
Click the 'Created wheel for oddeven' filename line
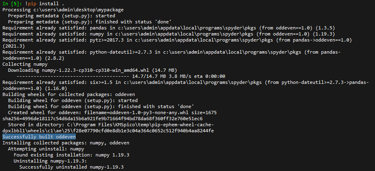coord(112,113)
